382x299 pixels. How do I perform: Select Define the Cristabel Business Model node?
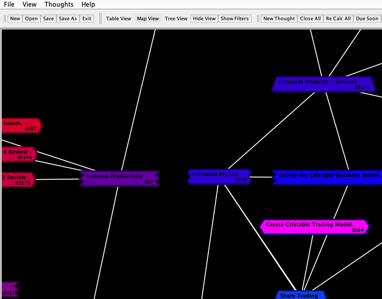click(x=327, y=178)
